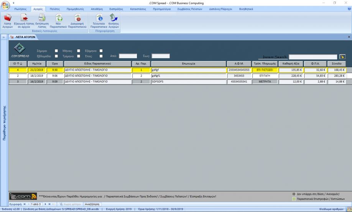Viewport: 352px width, 212px height.
Task: Click the Office application button
Action: (5, 5)
